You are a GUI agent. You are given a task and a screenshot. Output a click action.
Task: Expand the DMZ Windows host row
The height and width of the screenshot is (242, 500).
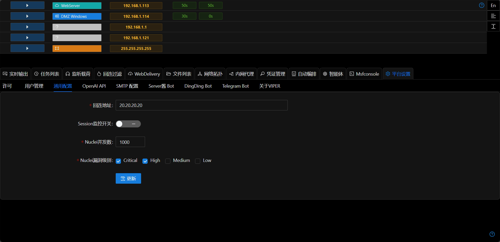27,16
